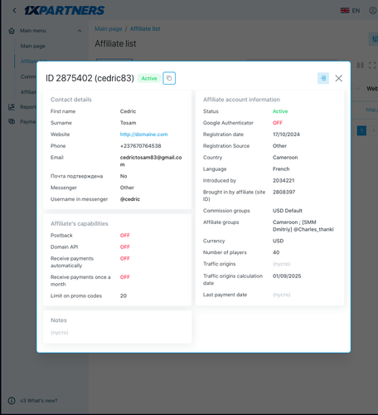378x415 pixels.
Task: Select registration date 17/10/2024
Action: (x=286, y=134)
